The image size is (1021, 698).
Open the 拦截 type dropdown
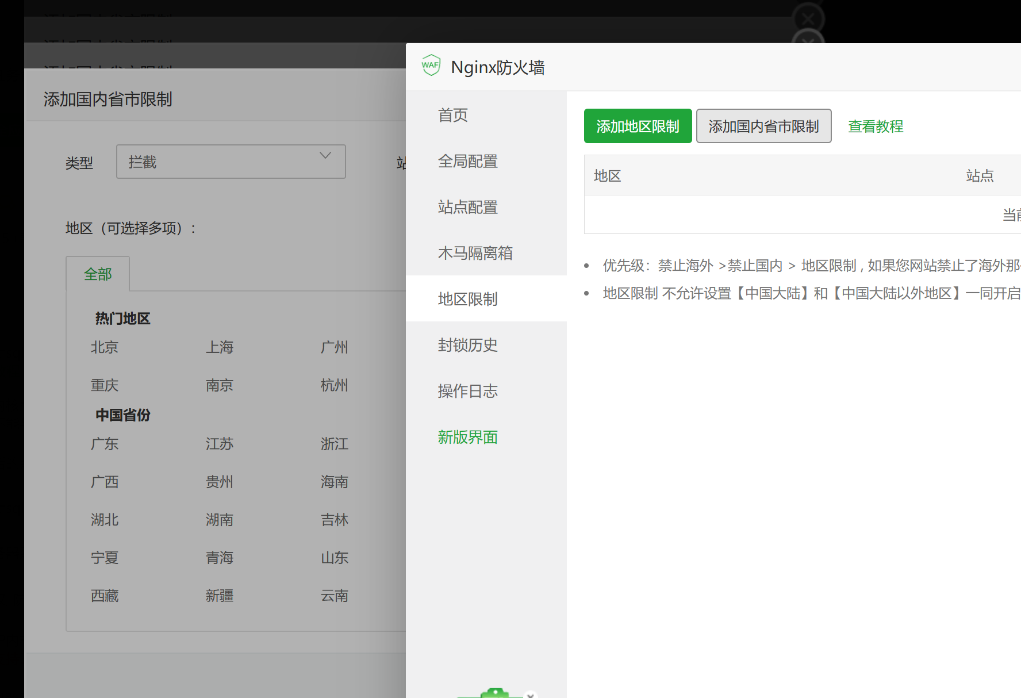point(231,162)
